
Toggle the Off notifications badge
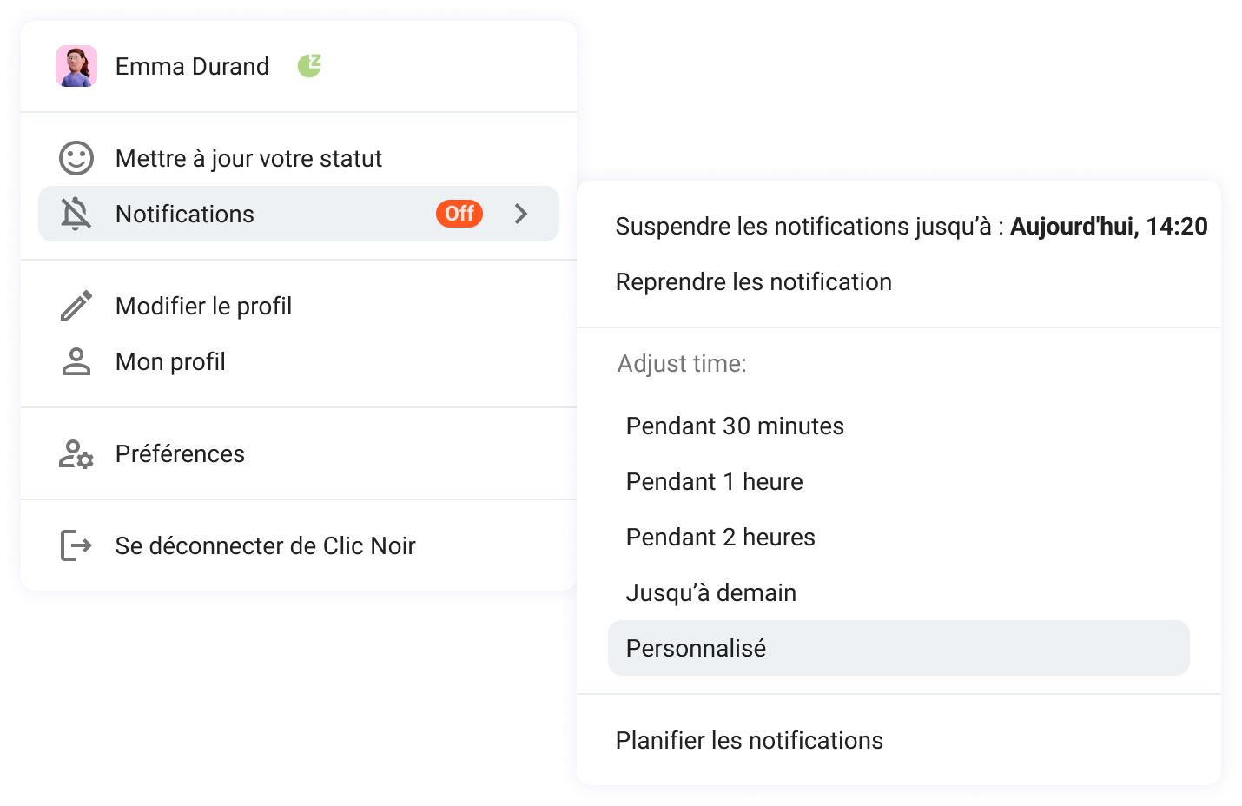(x=459, y=214)
